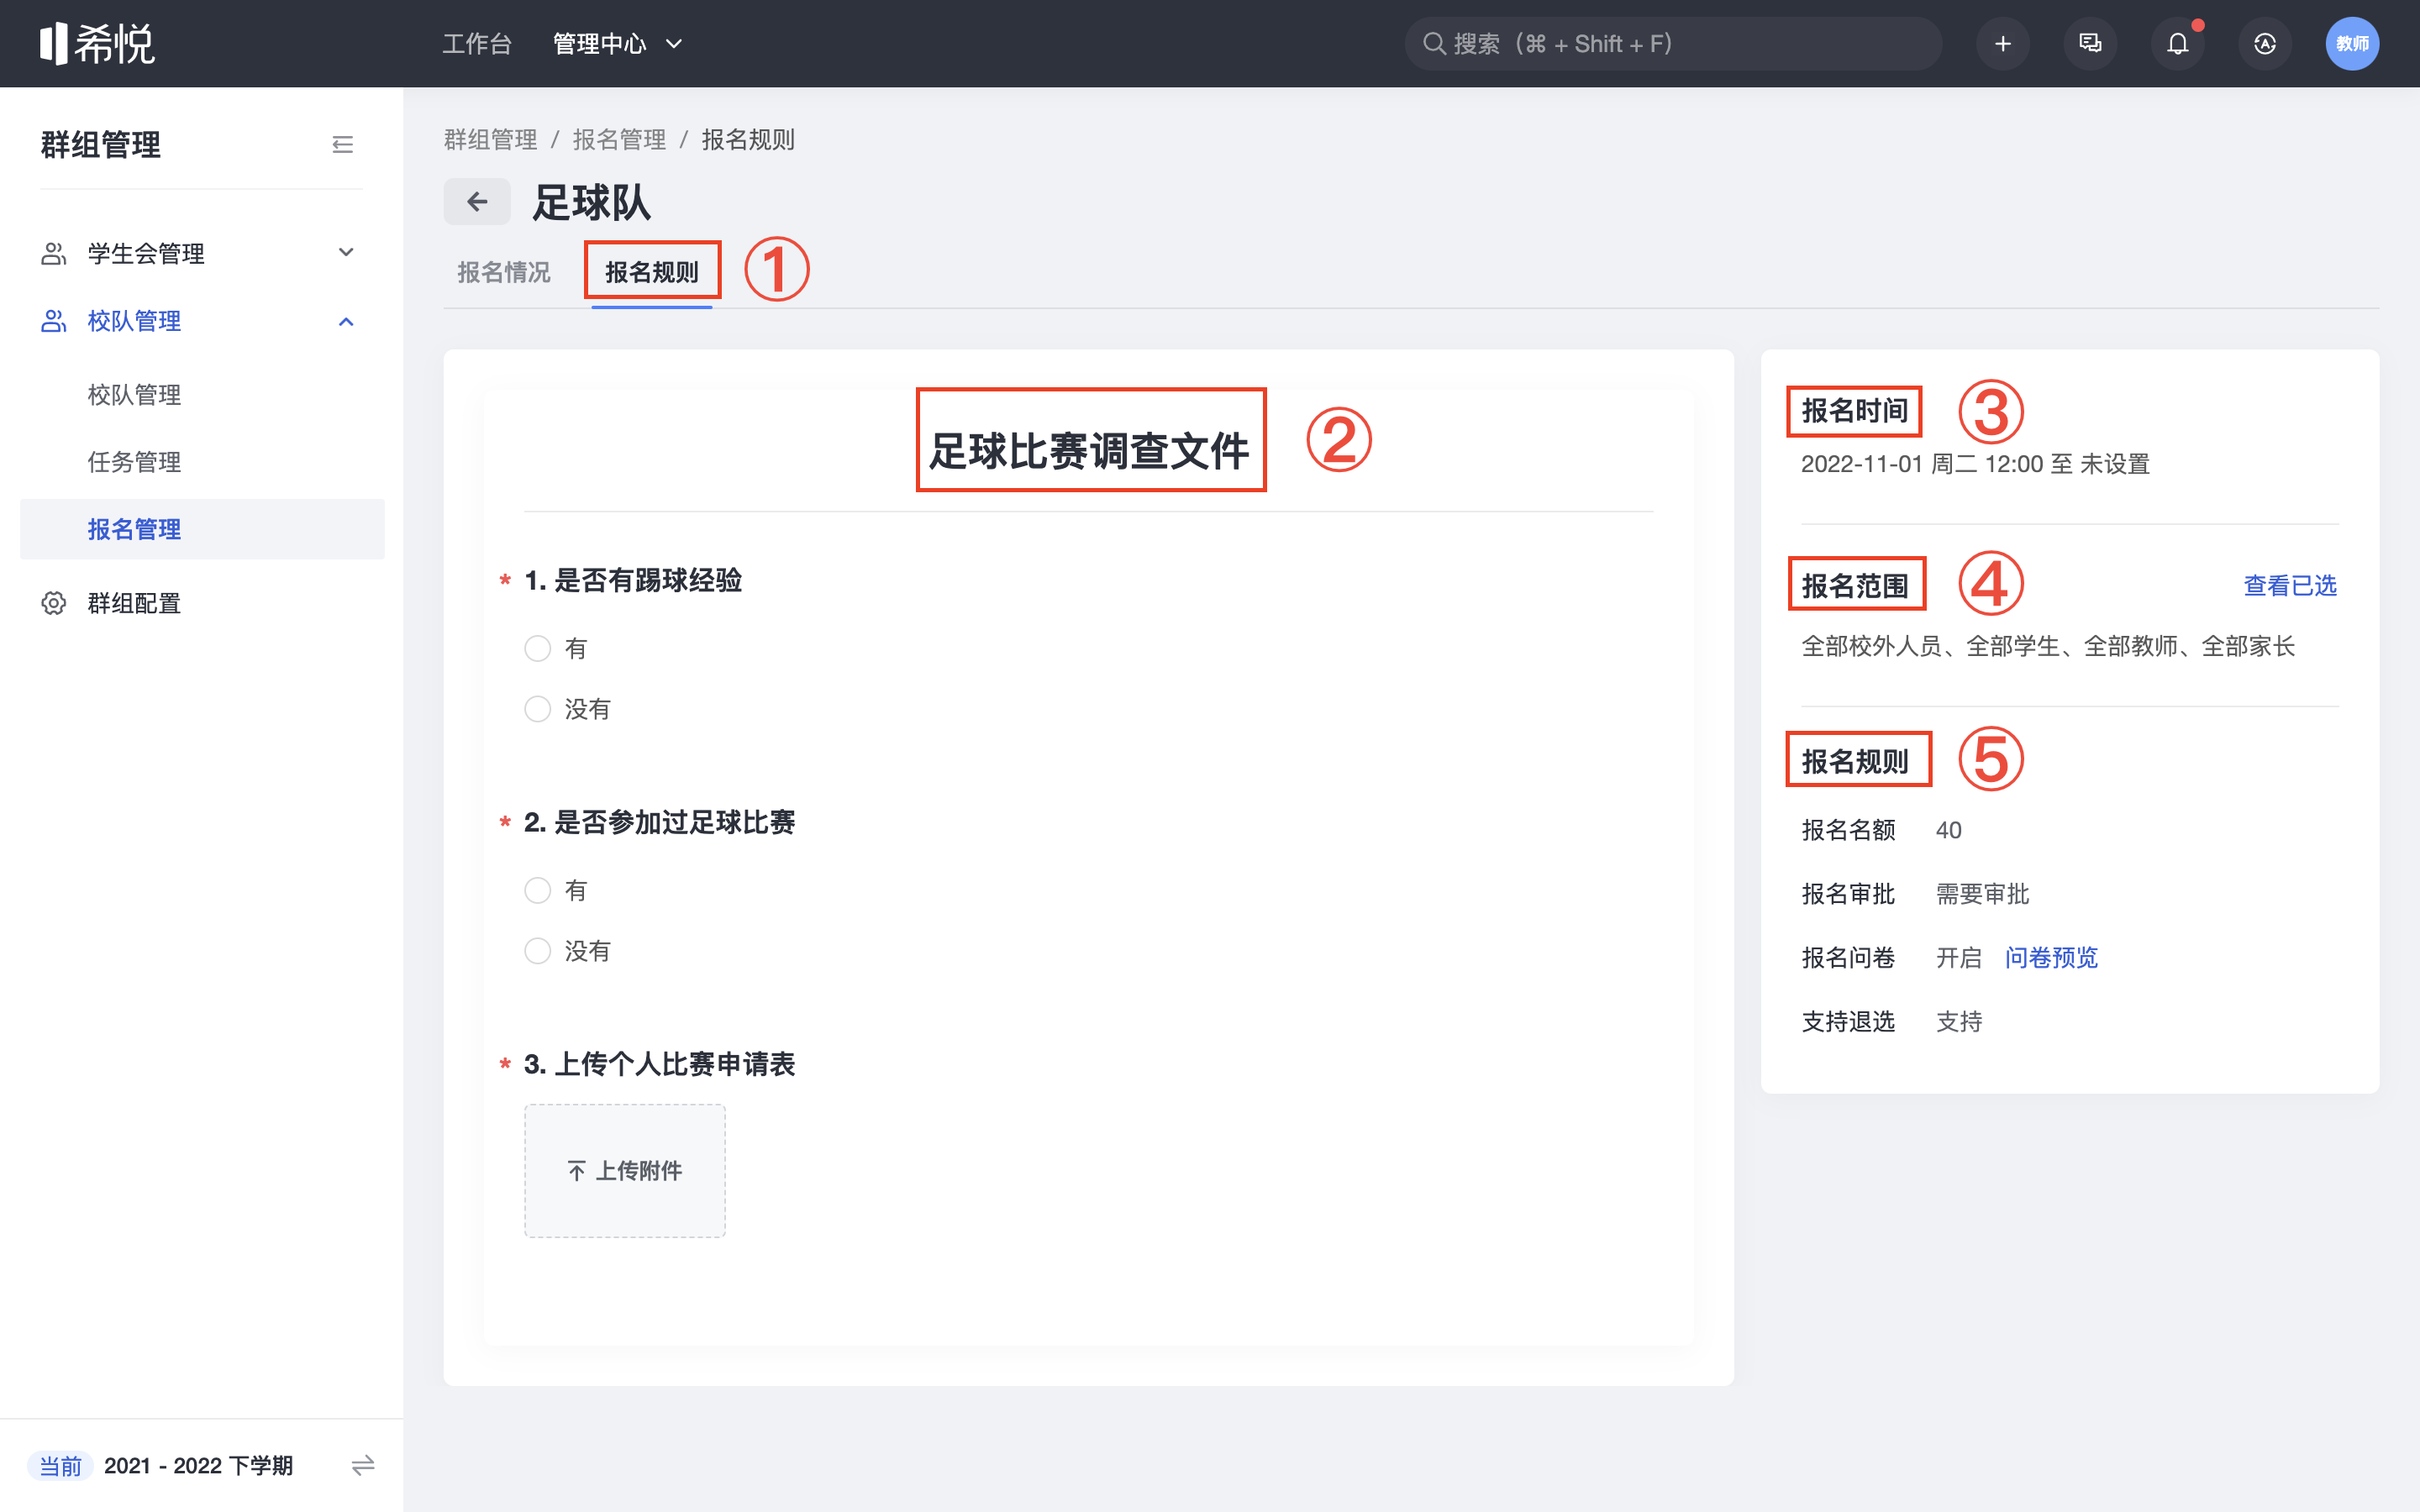Click the 学生会管理 people icon

click(54, 253)
